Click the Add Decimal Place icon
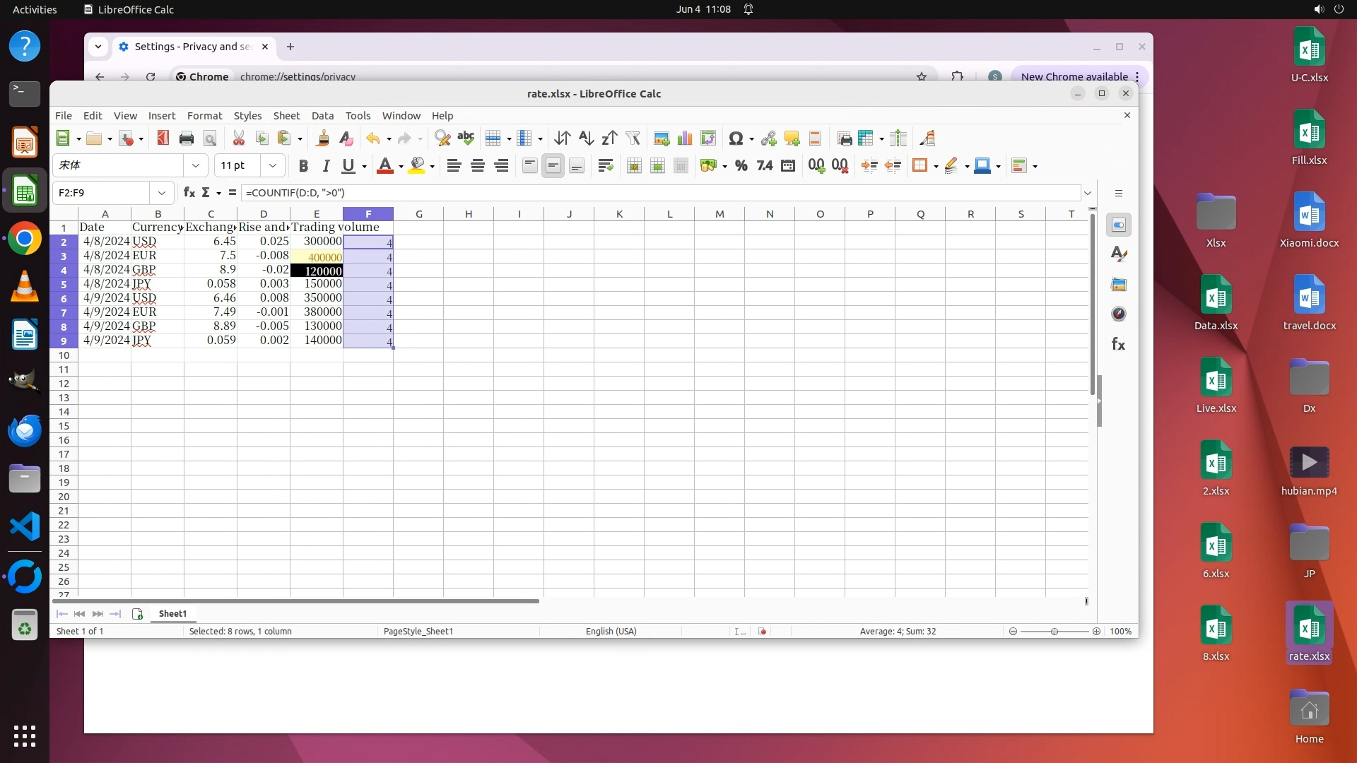Viewport: 1357px width, 763px height. (816, 166)
